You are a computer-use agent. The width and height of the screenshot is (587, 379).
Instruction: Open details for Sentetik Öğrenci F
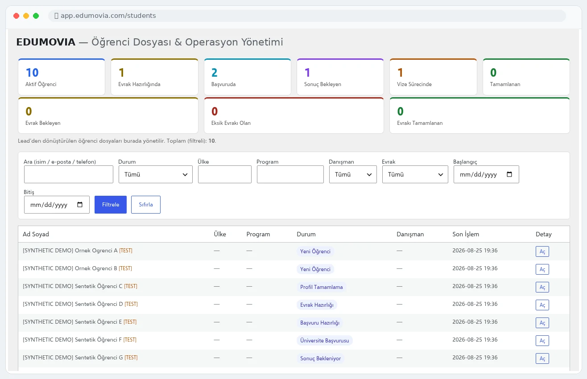tap(542, 341)
